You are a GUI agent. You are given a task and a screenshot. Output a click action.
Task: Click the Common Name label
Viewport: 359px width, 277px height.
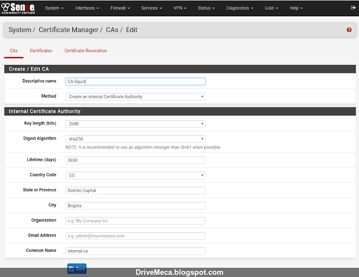(41, 251)
